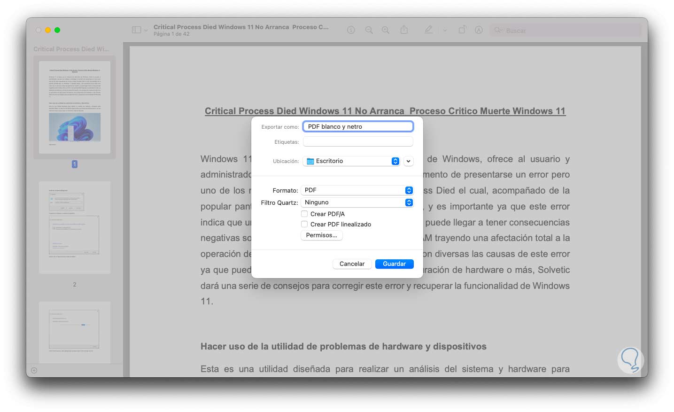Click the Guardar button

click(395, 264)
